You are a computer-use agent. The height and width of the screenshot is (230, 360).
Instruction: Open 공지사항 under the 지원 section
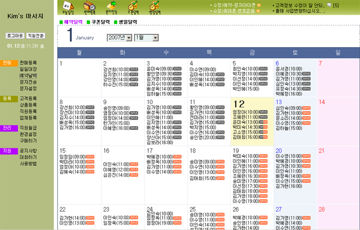[x=28, y=151]
